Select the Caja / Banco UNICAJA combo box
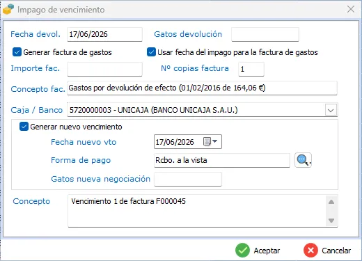 (202, 110)
